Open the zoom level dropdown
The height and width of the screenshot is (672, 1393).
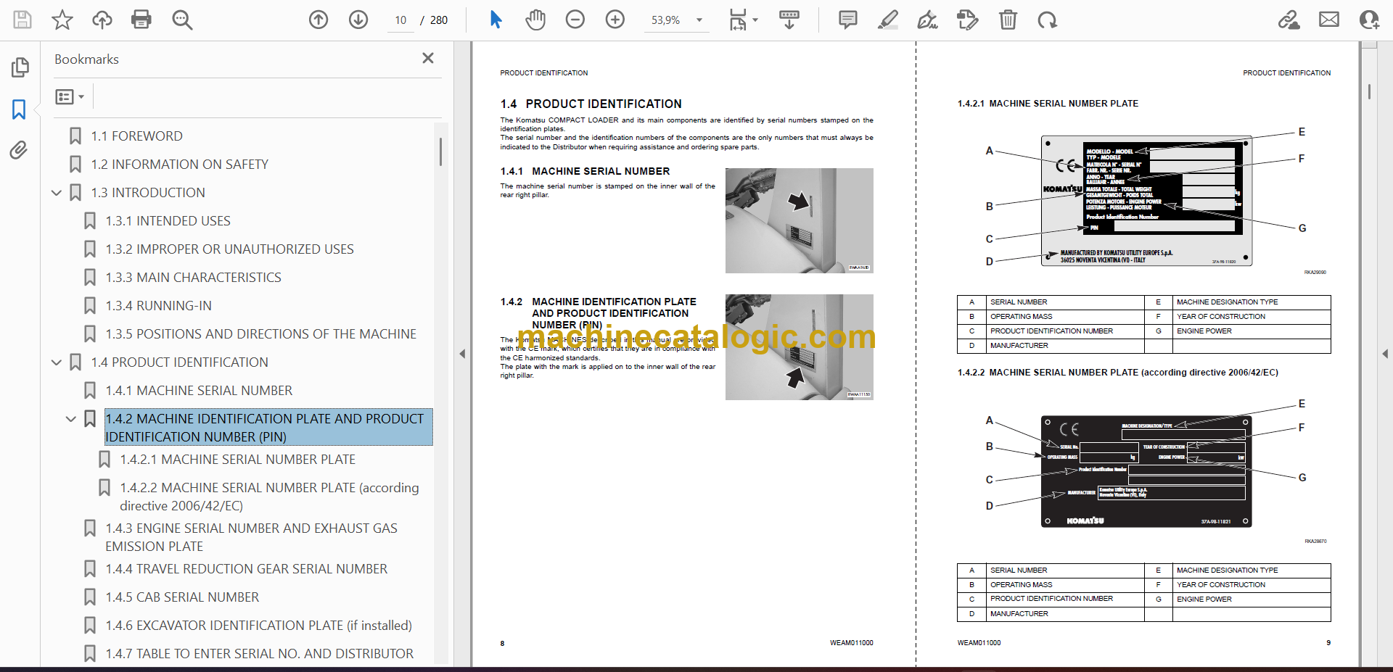[699, 20]
